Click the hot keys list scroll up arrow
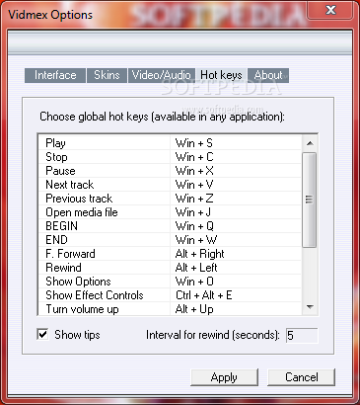Image resolution: width=360 pixels, height=405 pixels. pos(309,143)
